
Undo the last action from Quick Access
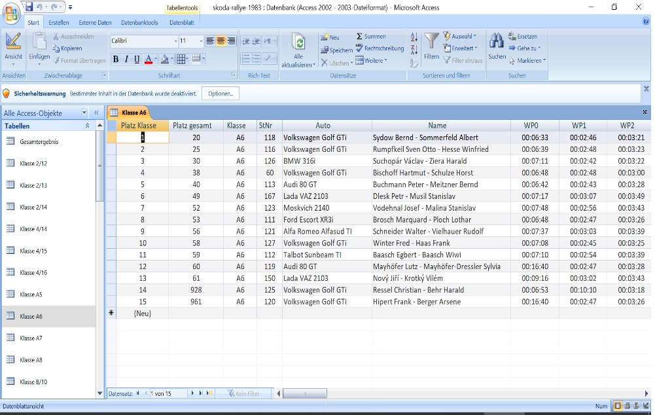click(x=40, y=7)
